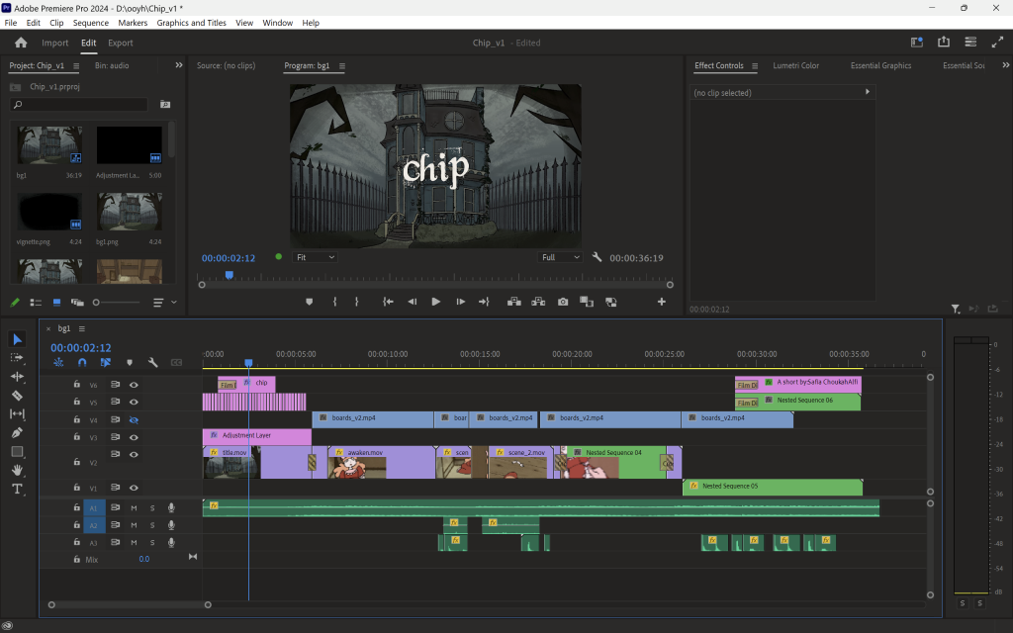
Task: Click Program monitor playhead scrubber
Action: (x=229, y=275)
